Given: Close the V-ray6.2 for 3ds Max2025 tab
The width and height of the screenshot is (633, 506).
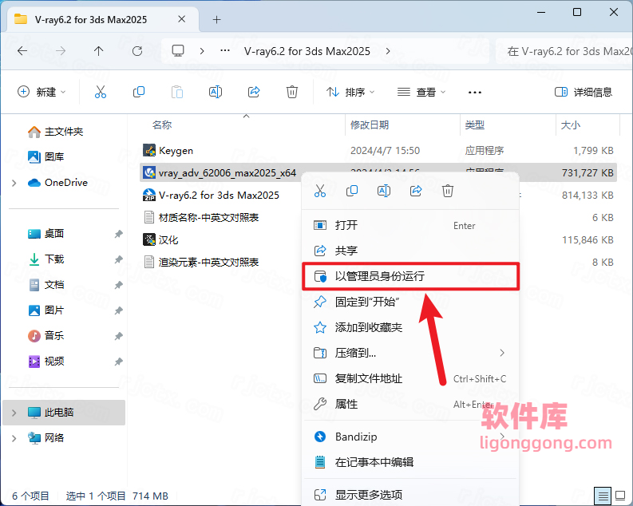Looking at the screenshot, I should [182, 19].
